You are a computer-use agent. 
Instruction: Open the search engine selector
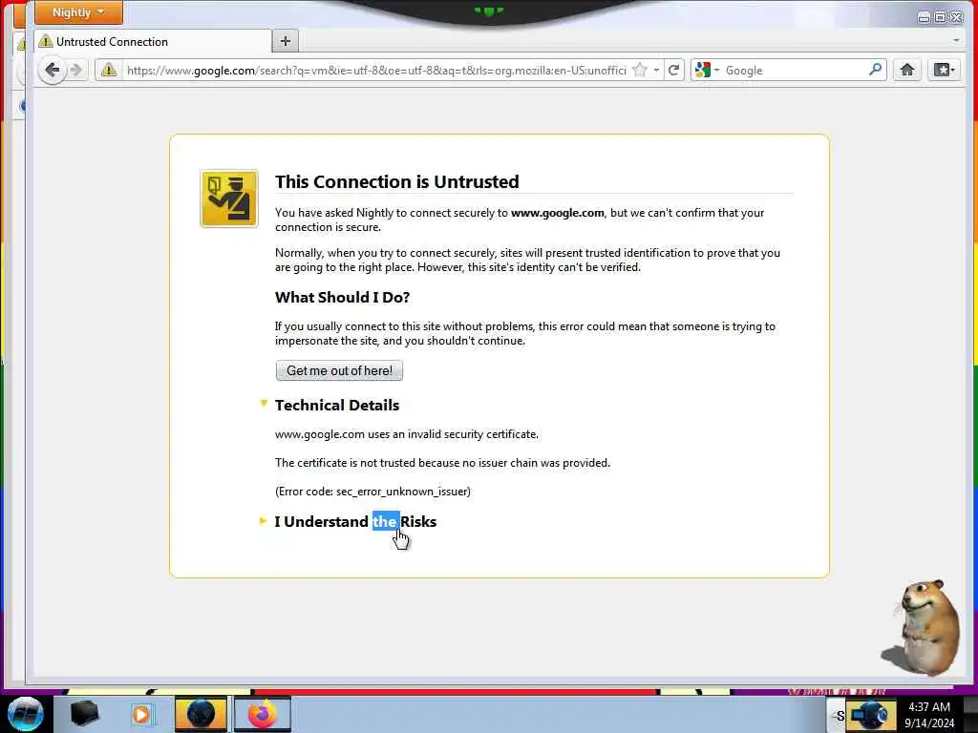(x=708, y=71)
